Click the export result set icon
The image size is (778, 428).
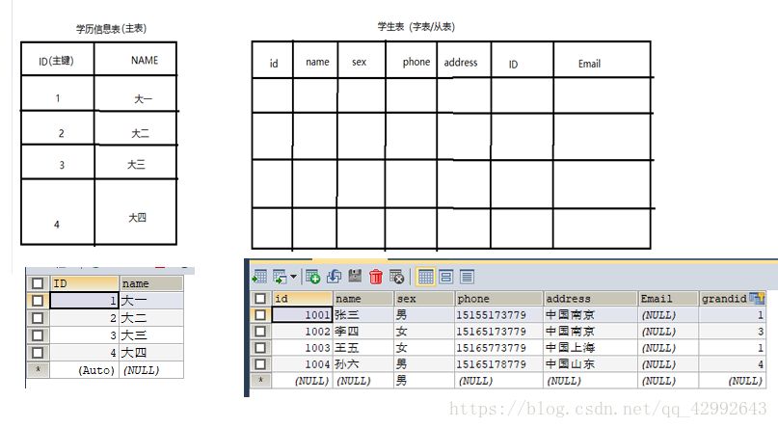click(260, 277)
